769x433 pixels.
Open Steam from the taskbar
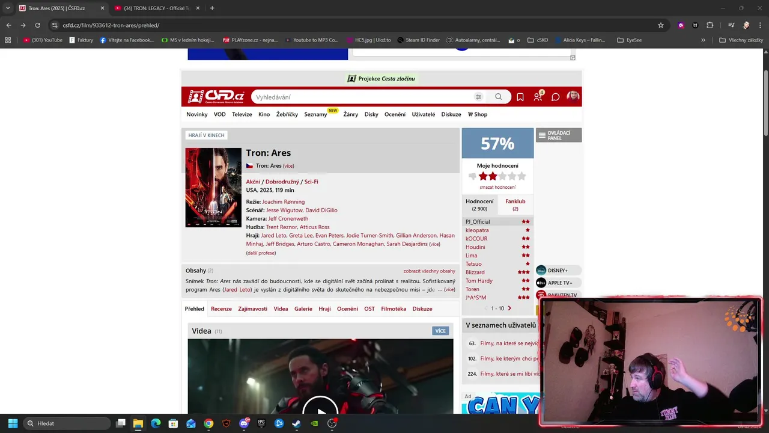[x=296, y=423]
